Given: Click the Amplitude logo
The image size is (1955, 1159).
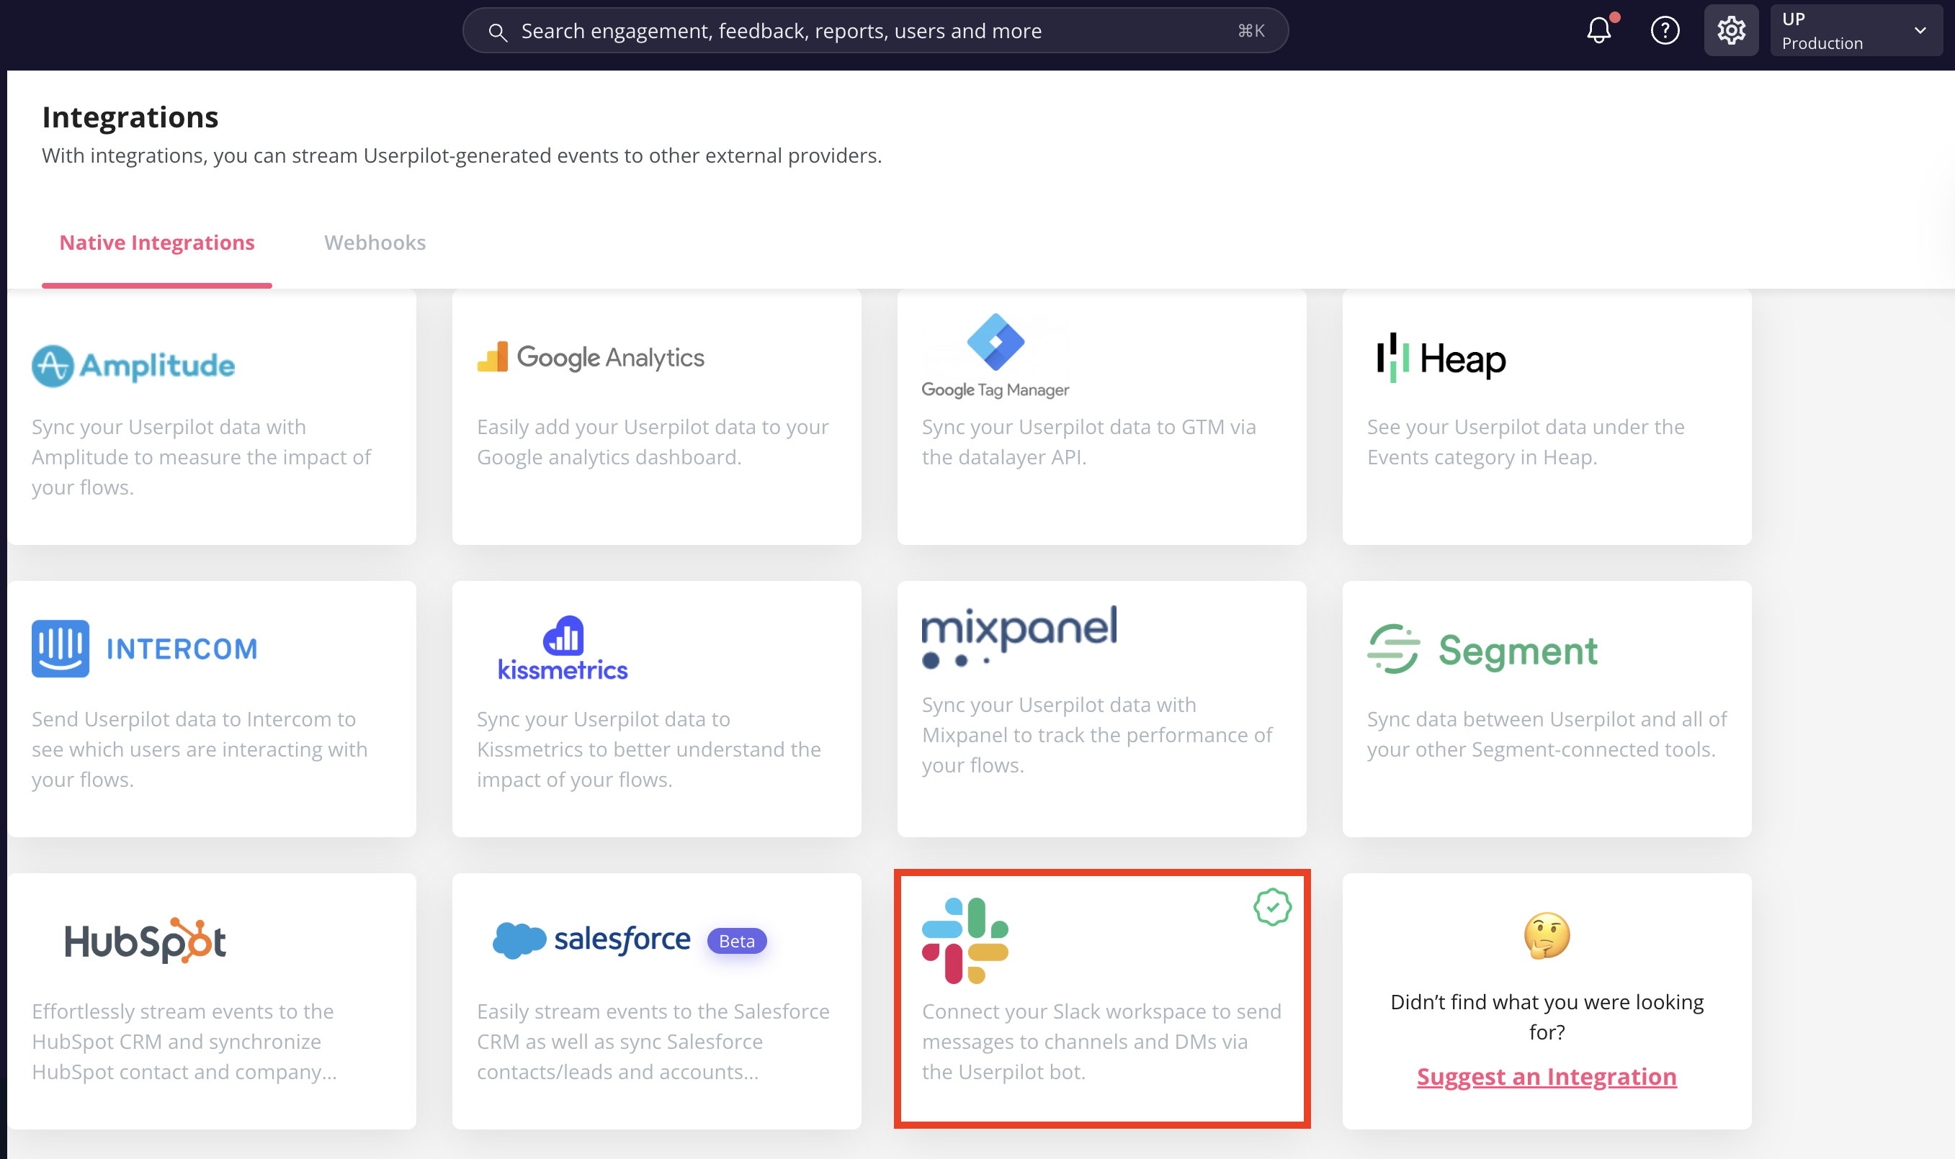Looking at the screenshot, I should pos(133,366).
